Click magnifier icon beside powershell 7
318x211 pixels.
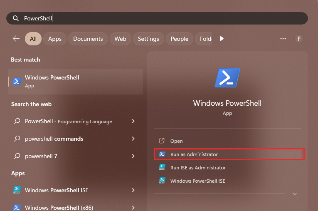17,156
